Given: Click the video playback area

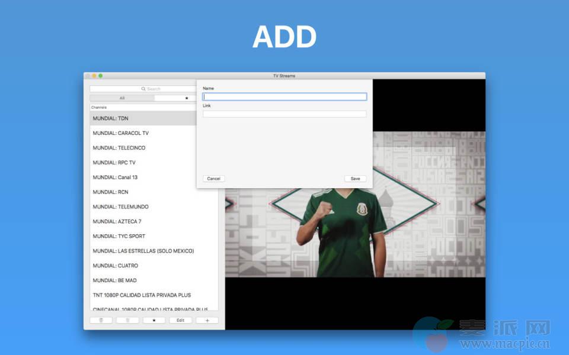Looking at the screenshot, I should coord(356,237).
